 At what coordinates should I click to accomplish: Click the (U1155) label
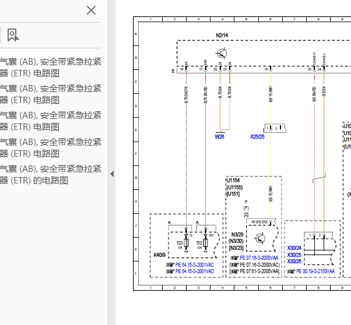[234, 187]
